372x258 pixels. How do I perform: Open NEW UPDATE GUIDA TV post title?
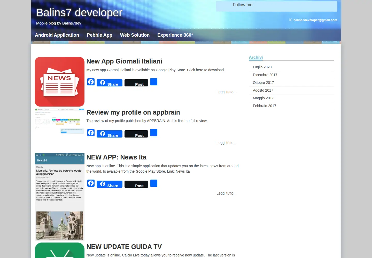click(x=124, y=247)
